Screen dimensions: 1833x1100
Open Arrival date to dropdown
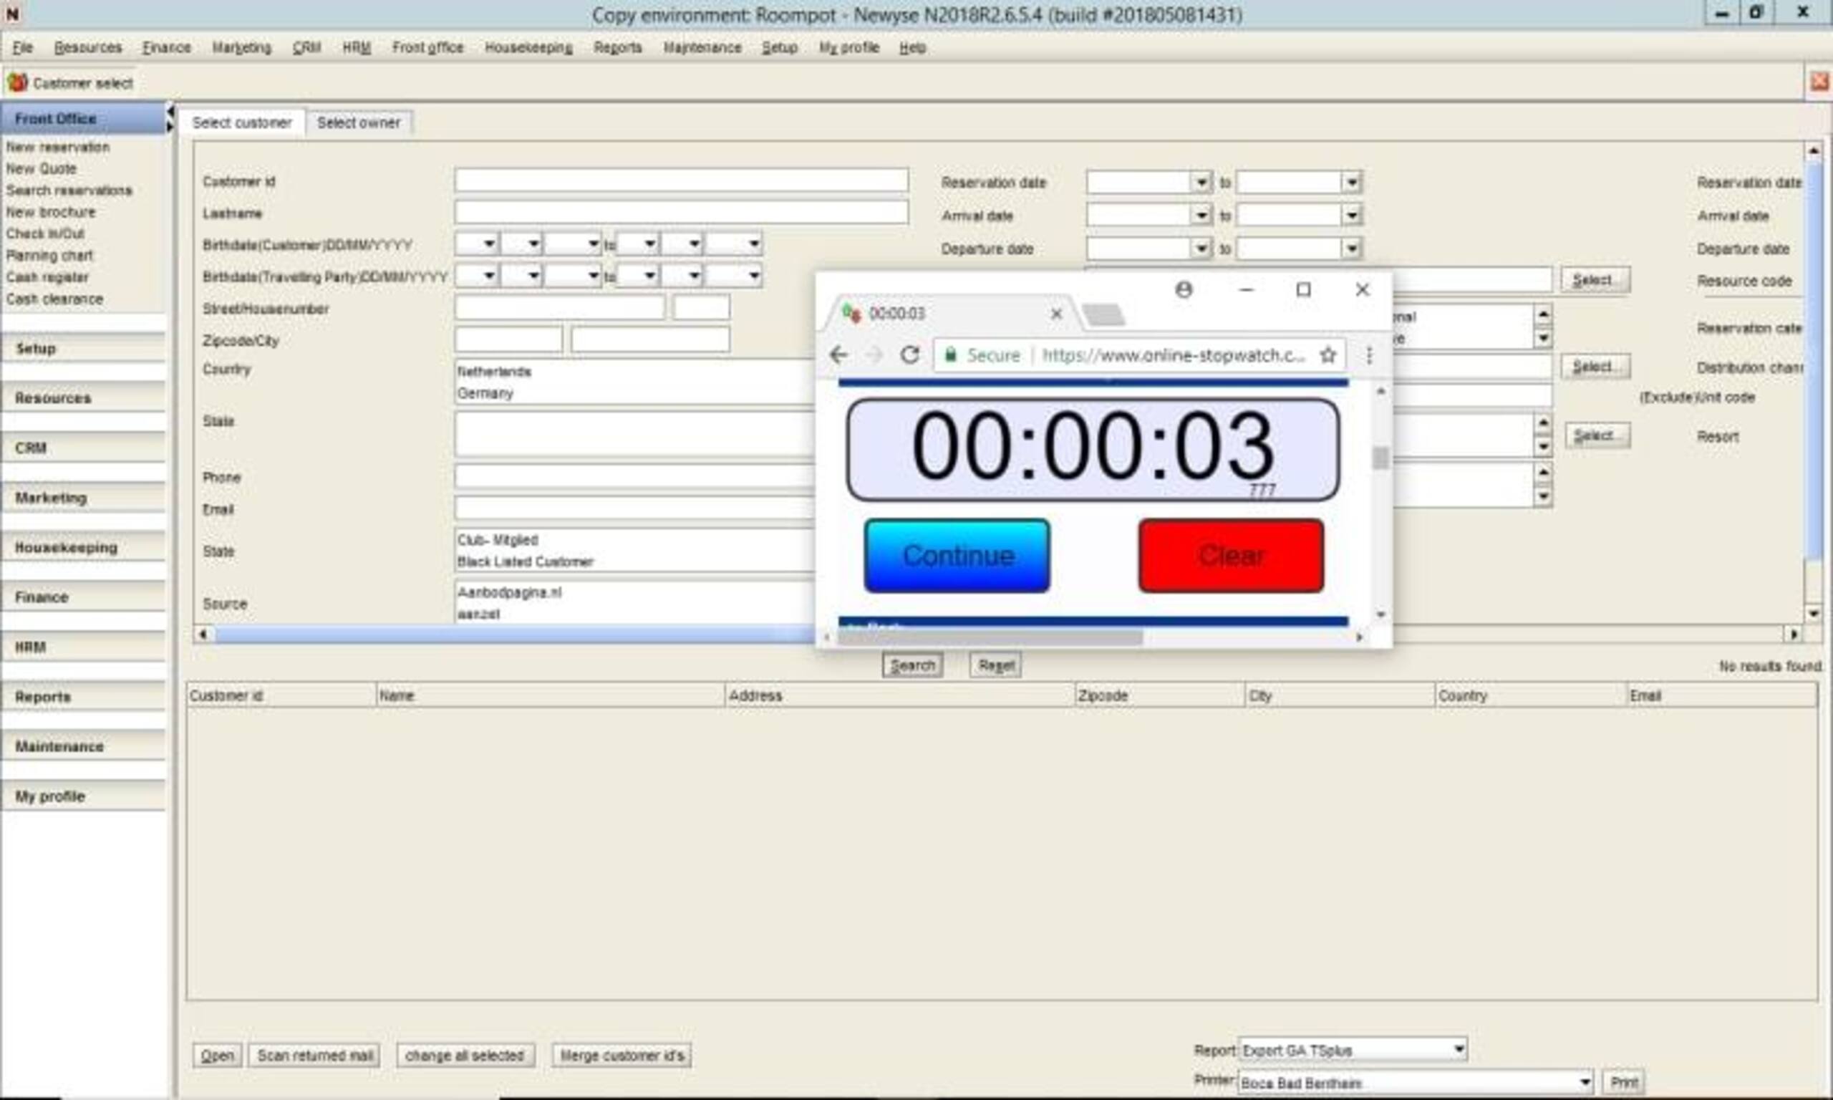point(1351,216)
